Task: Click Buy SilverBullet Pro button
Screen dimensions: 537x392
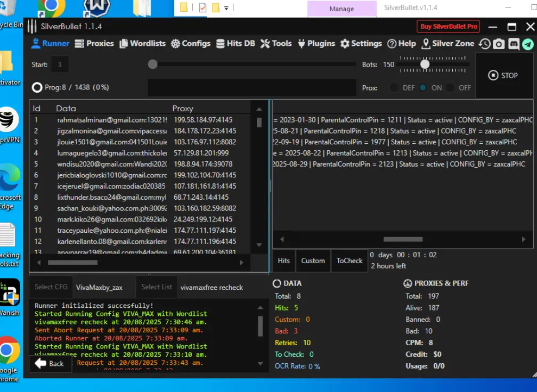Action: coord(448,26)
